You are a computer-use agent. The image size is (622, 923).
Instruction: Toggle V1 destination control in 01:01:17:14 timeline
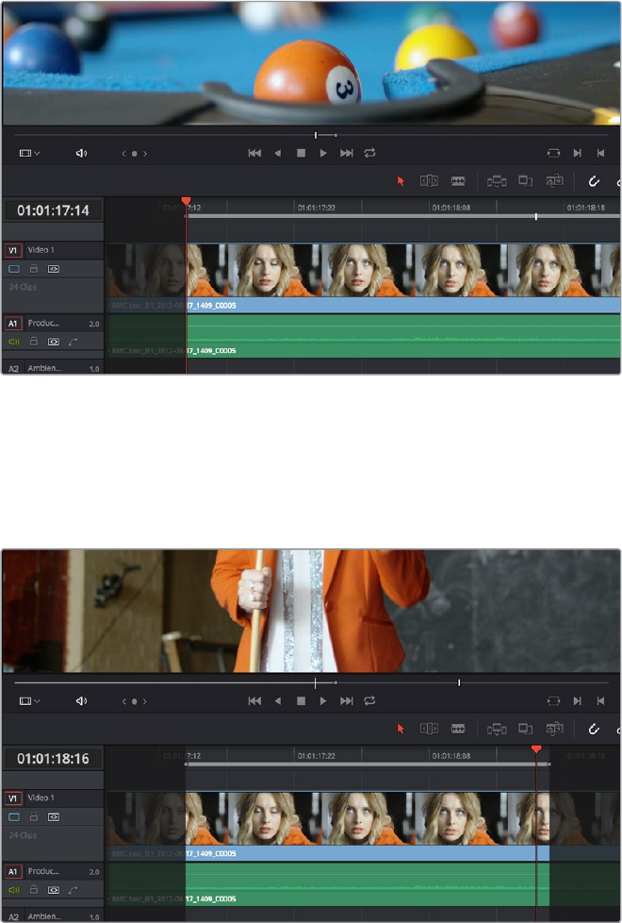coord(13,250)
